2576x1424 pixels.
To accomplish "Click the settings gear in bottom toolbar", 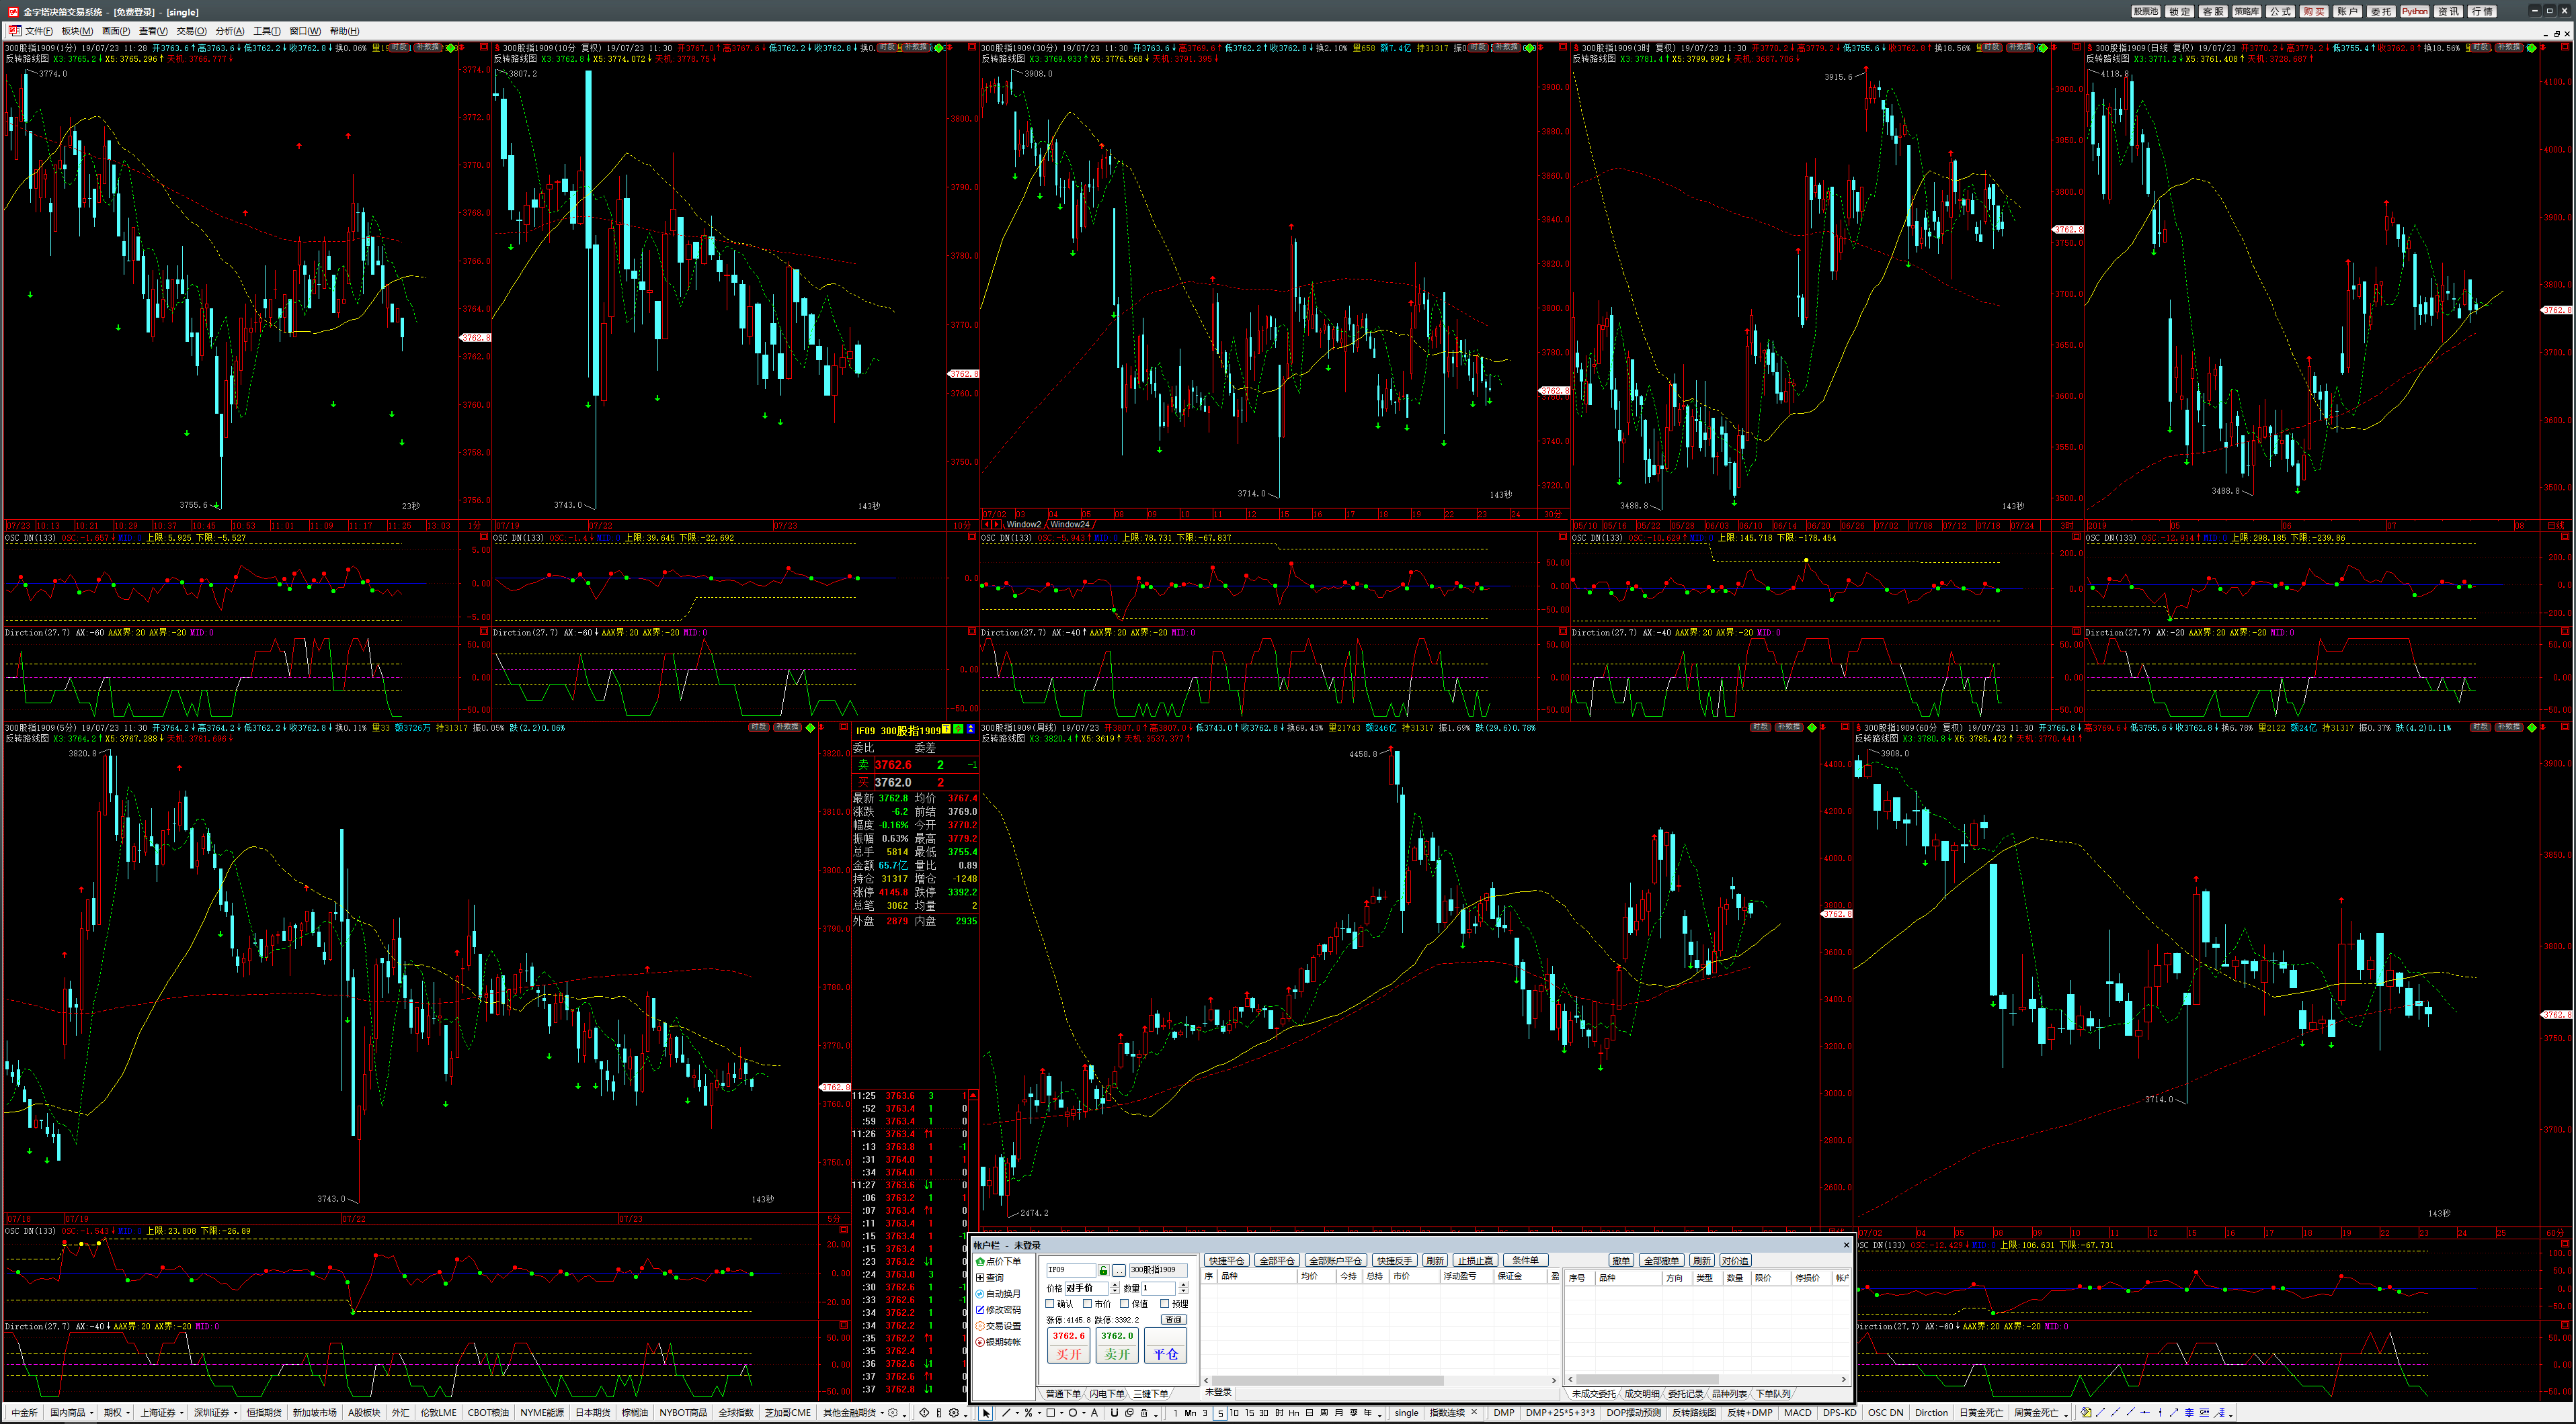I will coord(954,1413).
